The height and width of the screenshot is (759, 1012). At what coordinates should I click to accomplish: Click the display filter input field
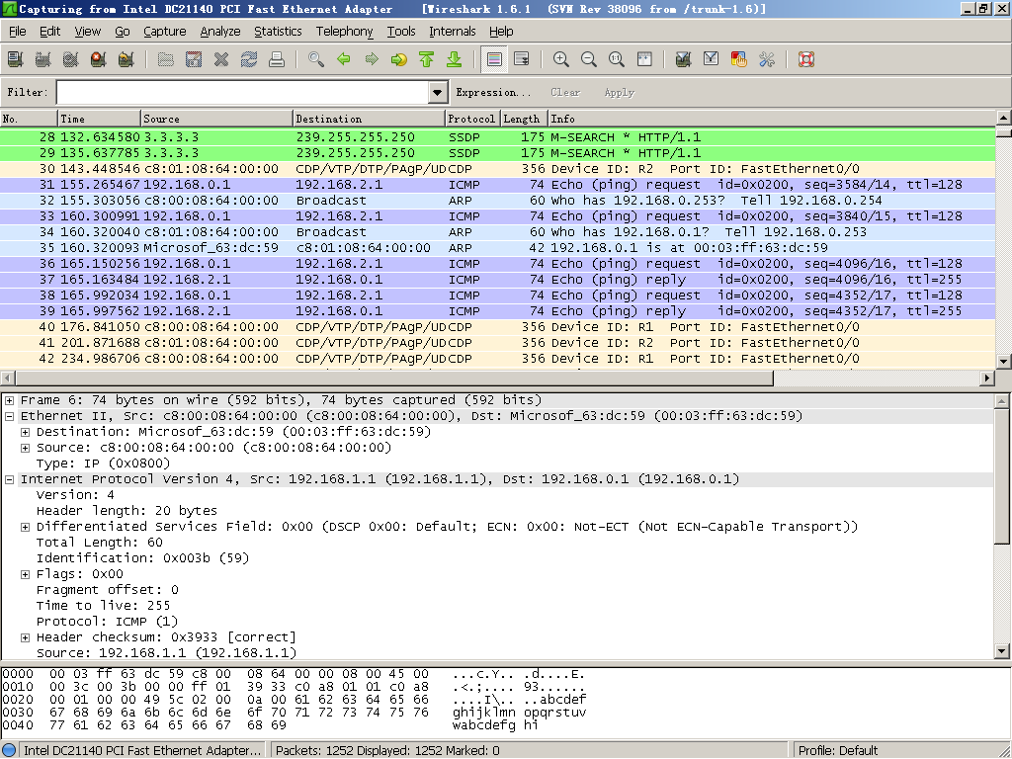tap(243, 92)
